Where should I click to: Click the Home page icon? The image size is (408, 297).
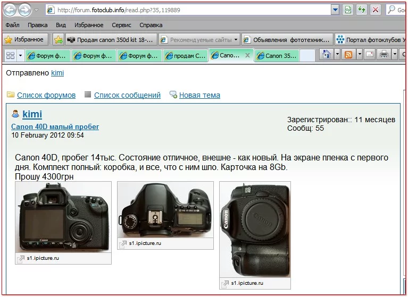[326, 54]
